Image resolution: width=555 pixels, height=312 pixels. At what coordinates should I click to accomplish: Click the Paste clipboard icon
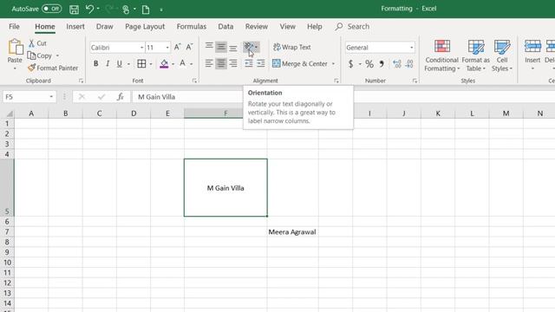[15, 47]
